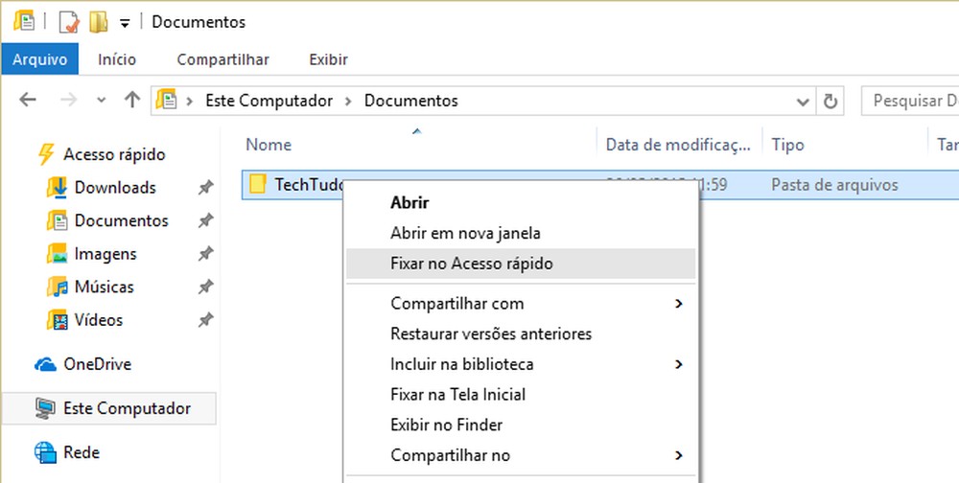
Task: Refresh the folder with the refresh button
Action: pos(830,101)
